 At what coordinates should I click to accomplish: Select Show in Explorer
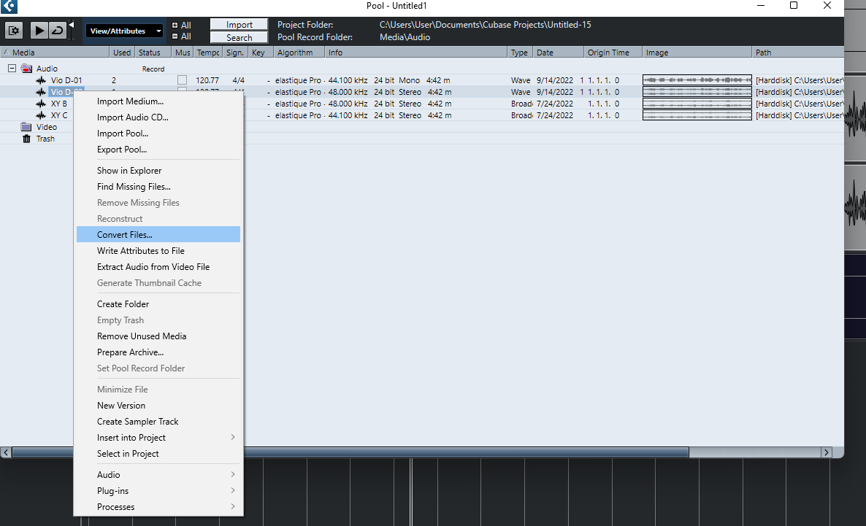coord(158,171)
